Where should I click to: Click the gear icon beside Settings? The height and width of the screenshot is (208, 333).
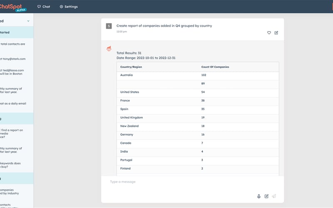[61, 7]
